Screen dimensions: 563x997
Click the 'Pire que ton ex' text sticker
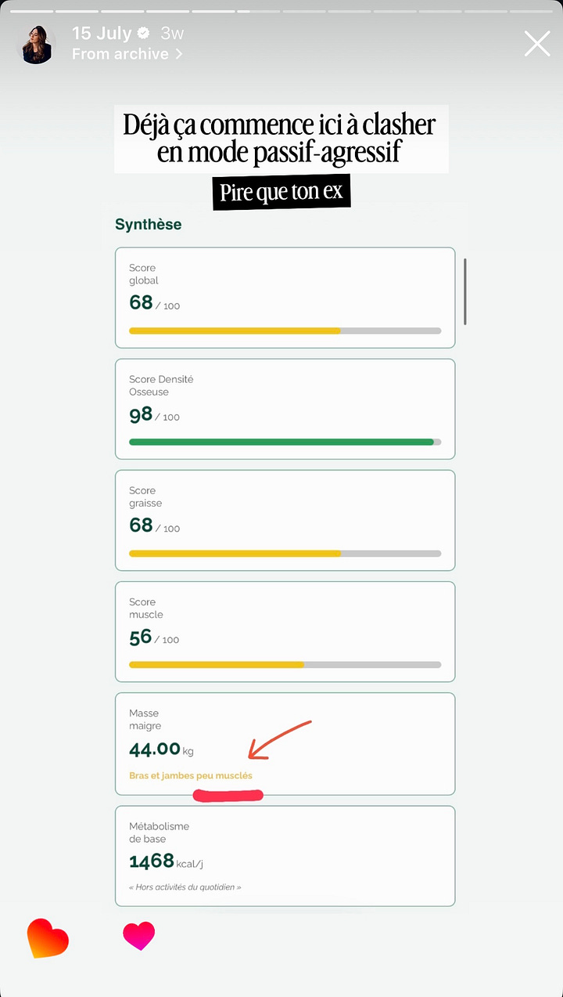281,193
